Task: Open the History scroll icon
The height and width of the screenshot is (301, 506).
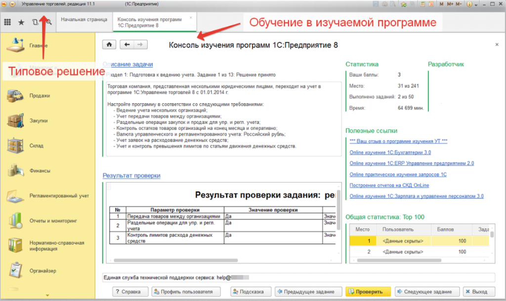Action: coord(35,22)
